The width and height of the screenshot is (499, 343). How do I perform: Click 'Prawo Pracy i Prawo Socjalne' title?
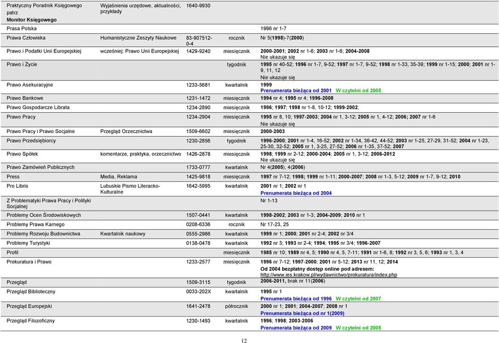click(x=41, y=131)
